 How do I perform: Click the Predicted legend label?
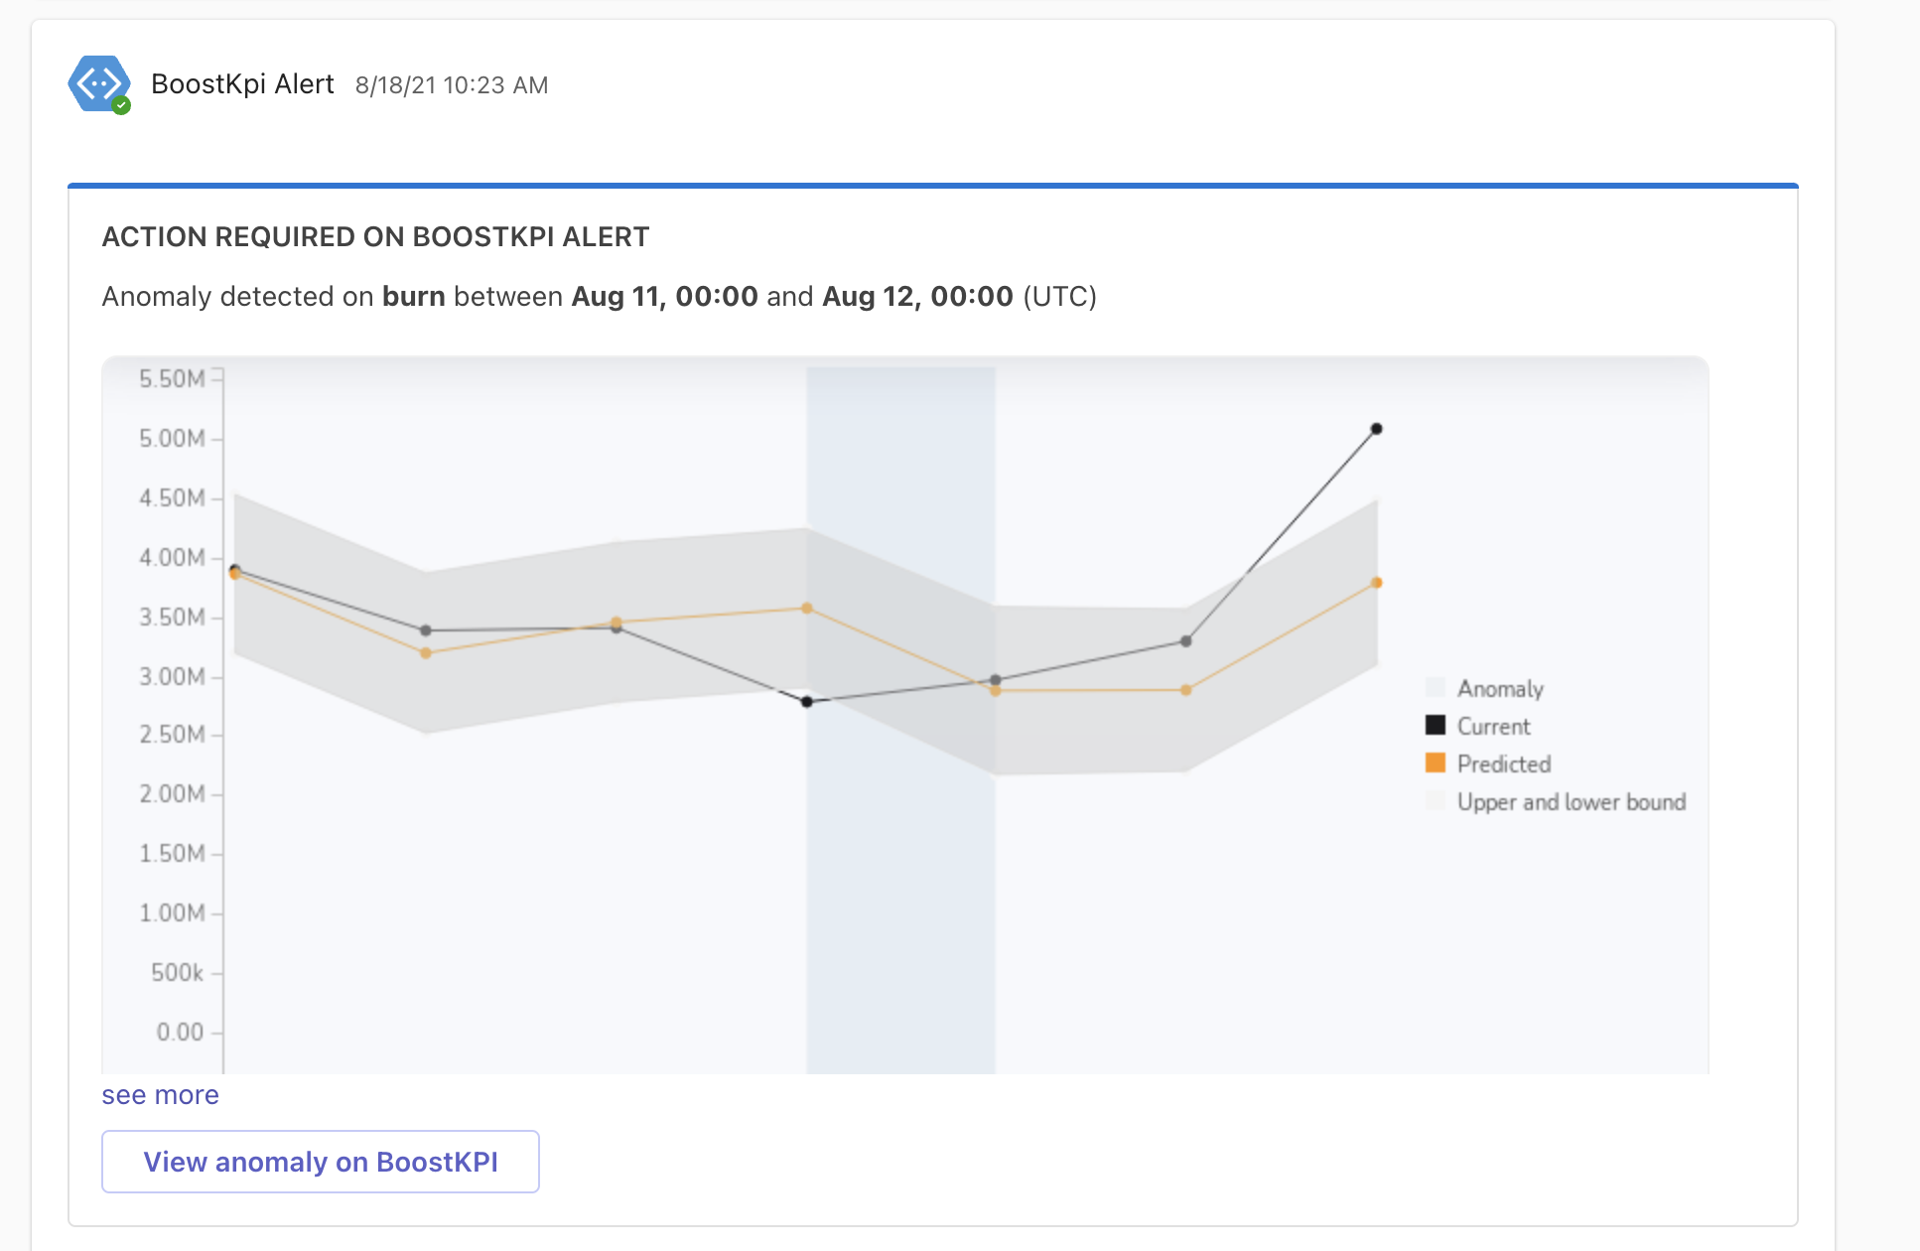coord(1504,764)
